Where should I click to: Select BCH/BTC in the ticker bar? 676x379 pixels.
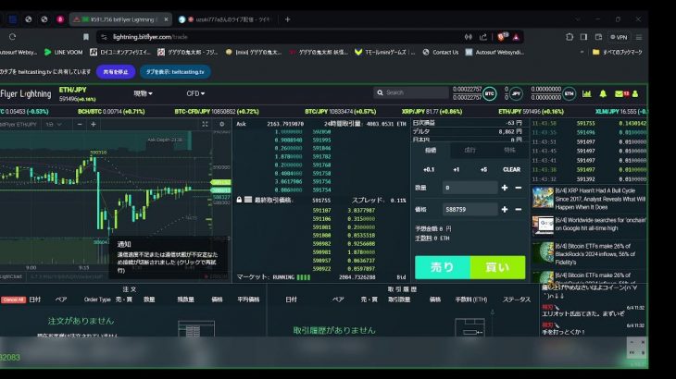[x=111, y=112]
